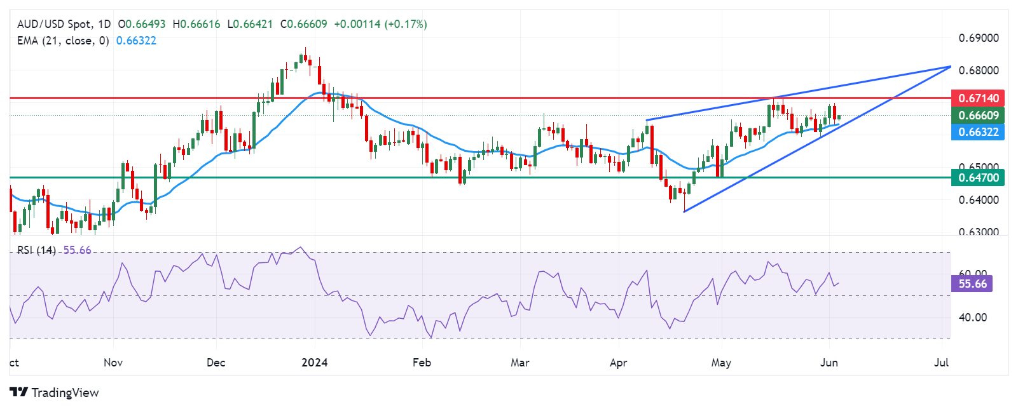Select the +0.00114 (+0.17%) change value
Screen dimensions: 1018x409
[x=380, y=24]
